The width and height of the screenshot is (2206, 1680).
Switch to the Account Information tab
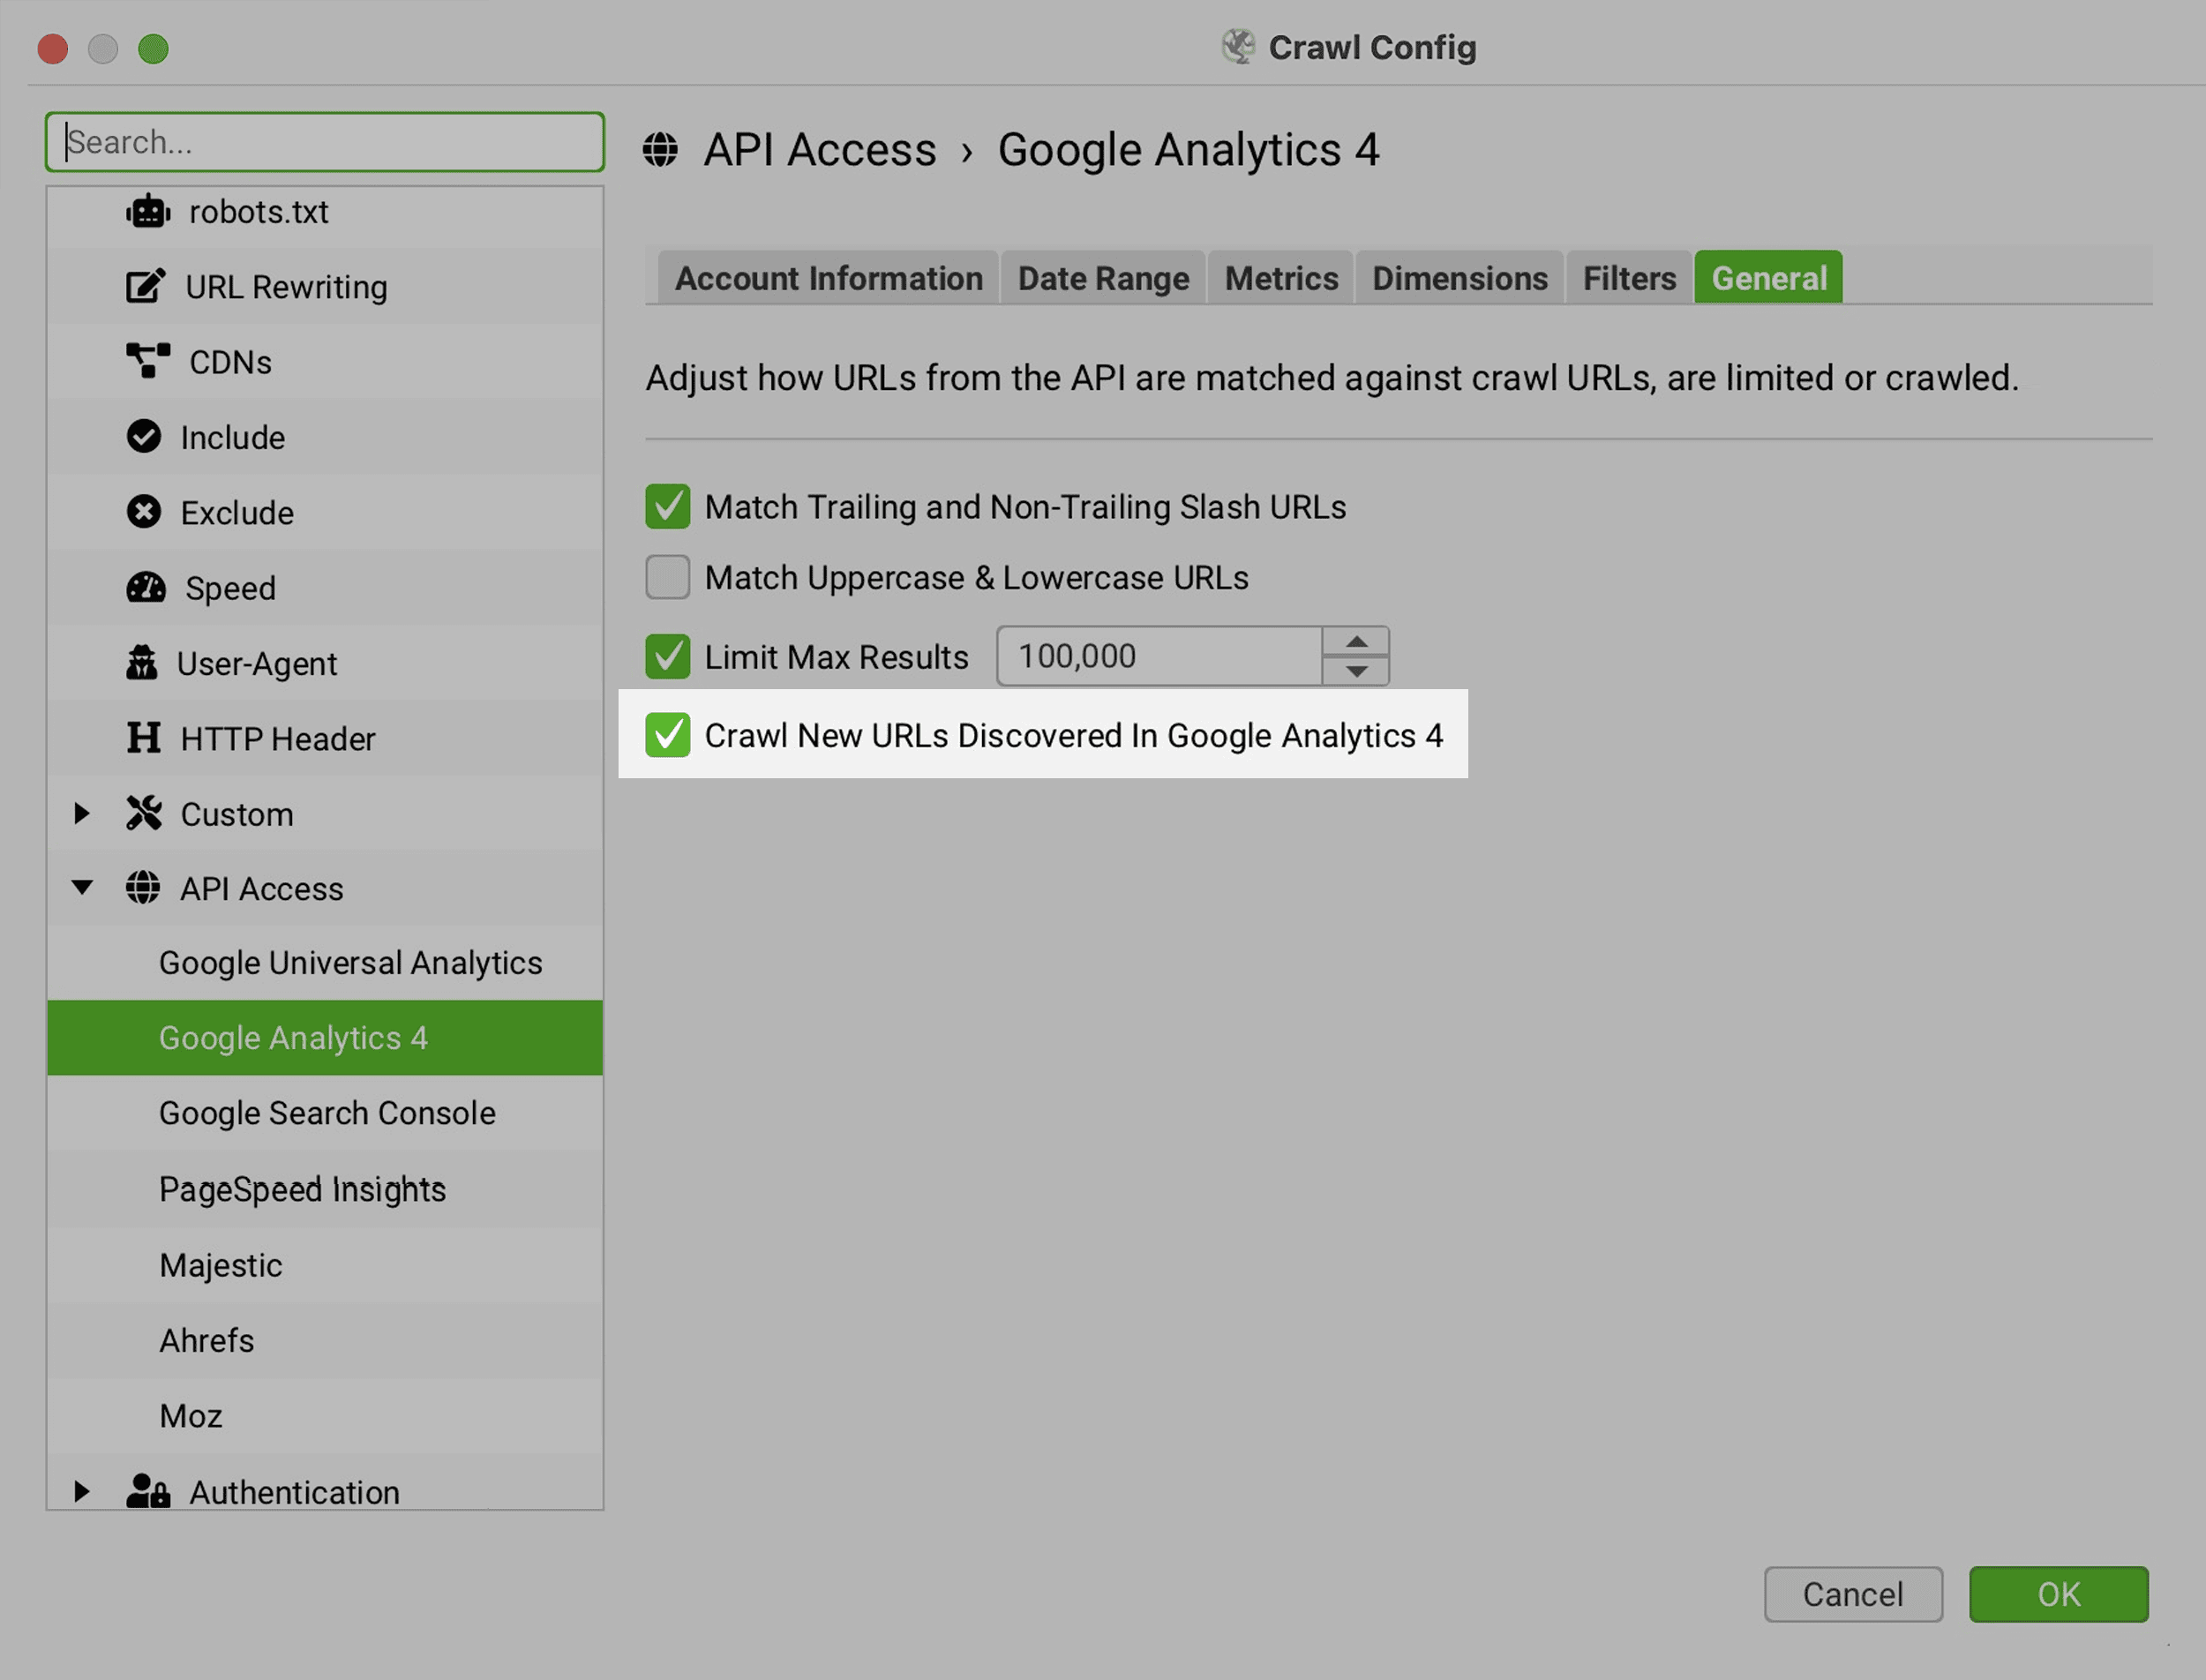(x=828, y=278)
